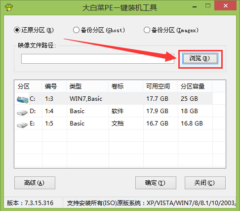Click the 映像文件路径 input field
The width and height of the screenshot is (240, 211).
(x=98, y=59)
